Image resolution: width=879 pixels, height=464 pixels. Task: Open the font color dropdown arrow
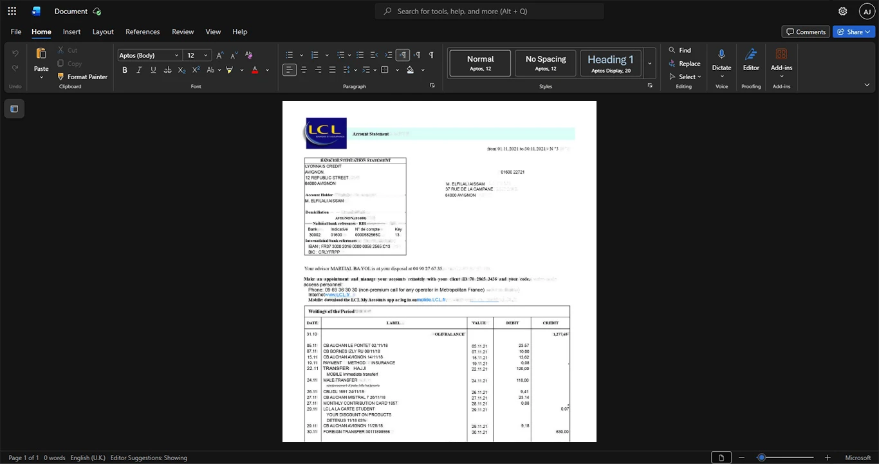(267, 70)
